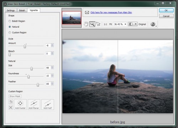Click the Size slider handle
Image resolution: width=178 pixels, height=128 pixels.
31,68
